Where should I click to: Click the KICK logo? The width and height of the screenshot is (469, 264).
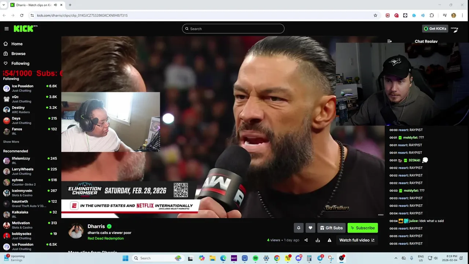click(x=25, y=29)
